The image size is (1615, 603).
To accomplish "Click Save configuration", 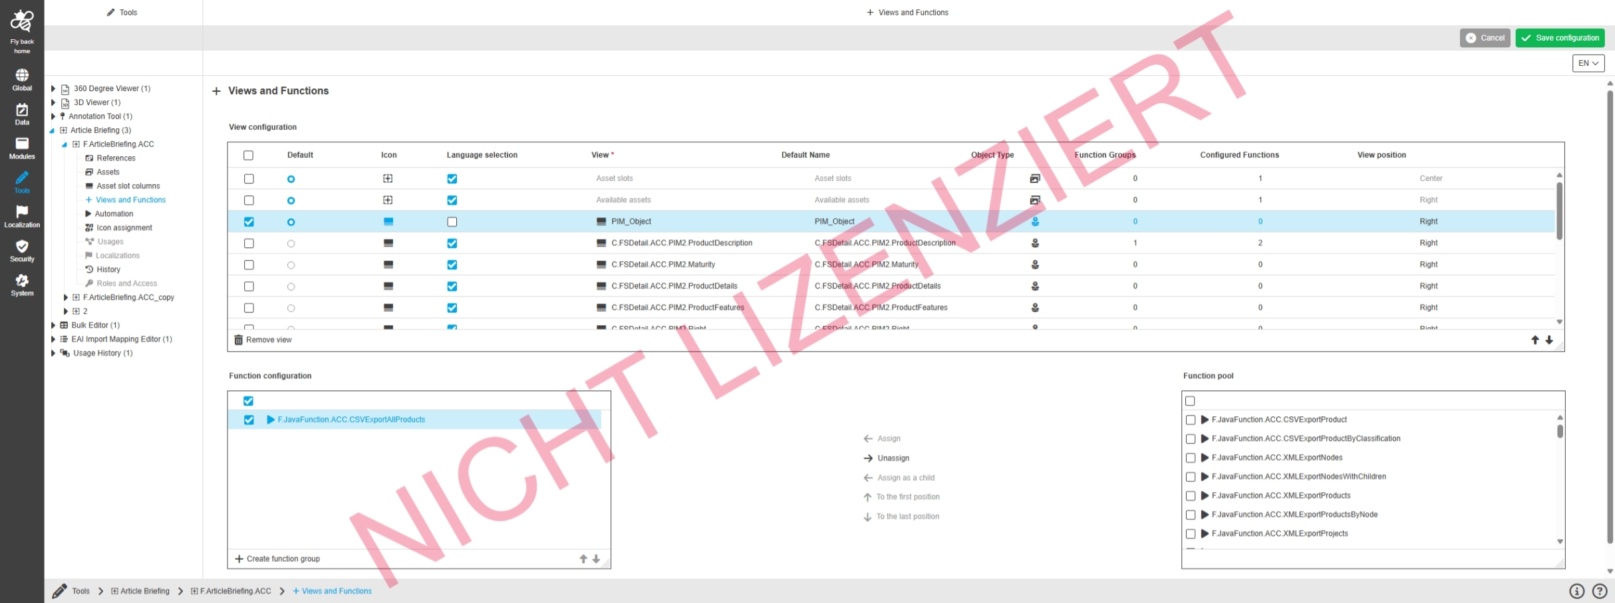I will (x=1560, y=38).
